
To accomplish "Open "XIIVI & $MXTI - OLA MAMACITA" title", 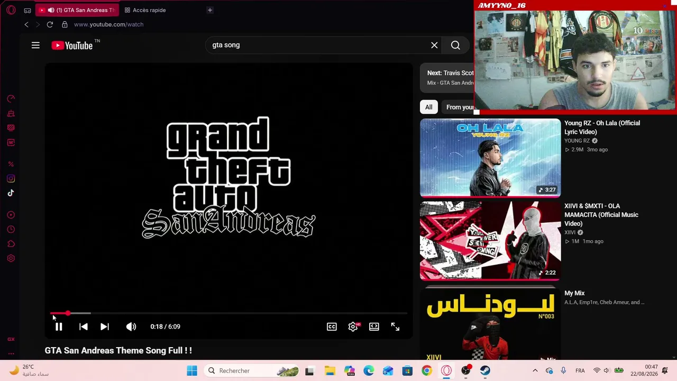I will pos(601,215).
